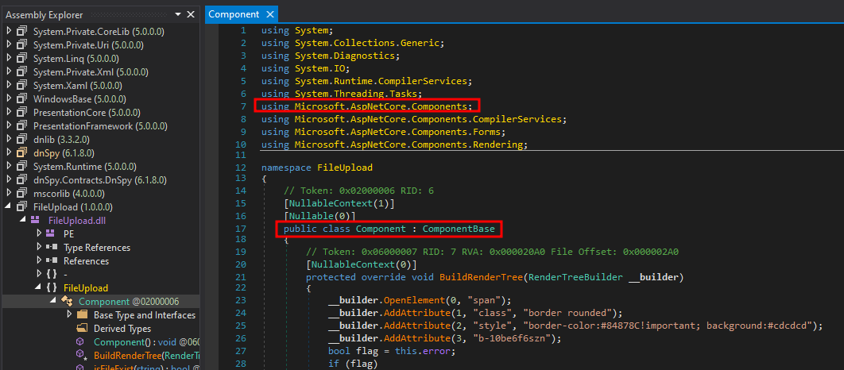The height and width of the screenshot is (370, 844).
Task: Click the Type References node icon
Action: (51, 247)
